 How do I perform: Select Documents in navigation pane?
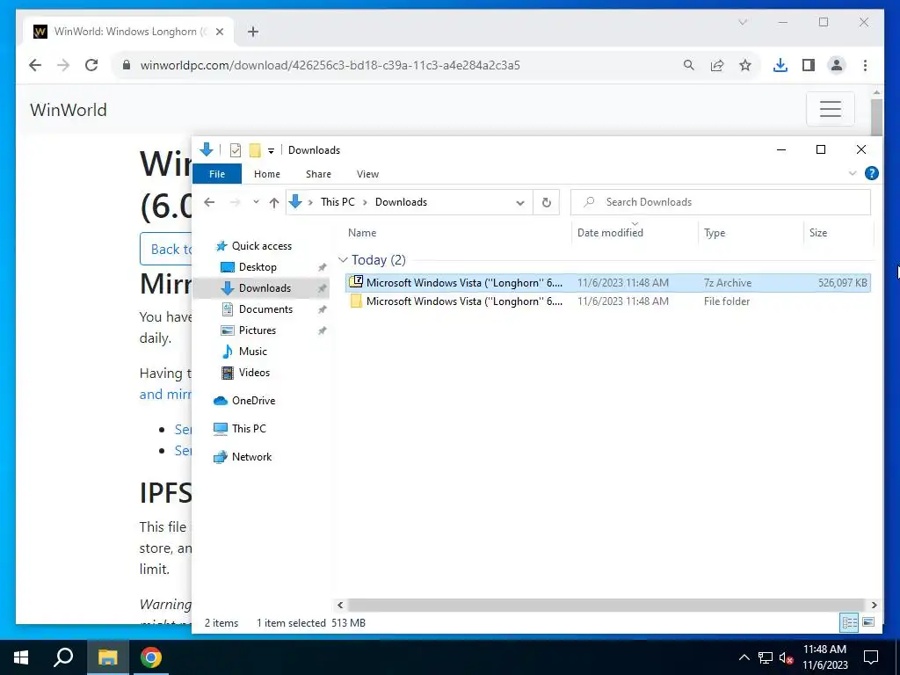tap(265, 309)
